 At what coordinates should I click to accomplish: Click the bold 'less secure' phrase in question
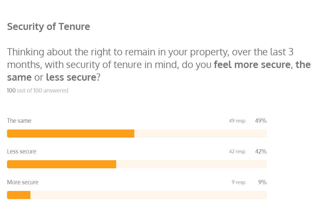pos(71,78)
